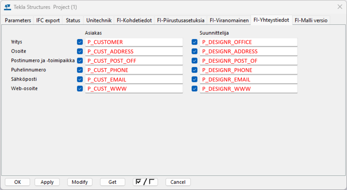Screen dimensions: 347x190
Task: Toggle checkbox beside P_CUST_PHONE
Action: point(80,70)
